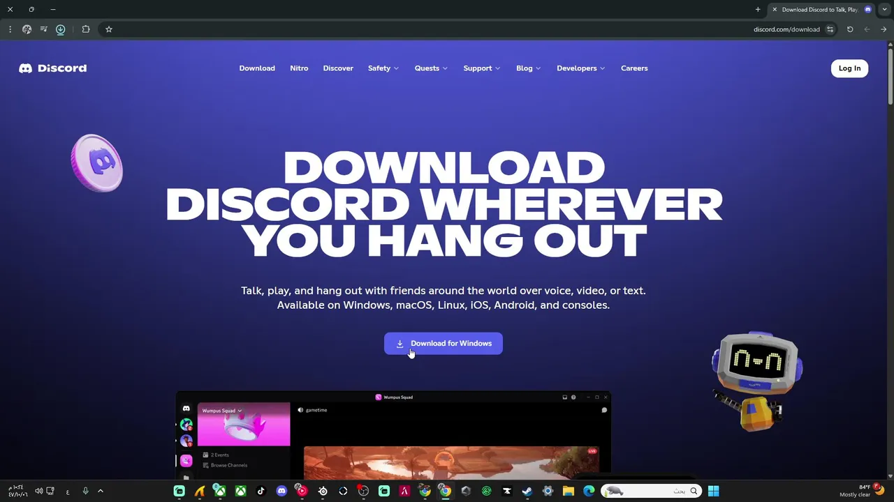894x502 pixels.
Task: Click the Log In button
Action: point(849,68)
